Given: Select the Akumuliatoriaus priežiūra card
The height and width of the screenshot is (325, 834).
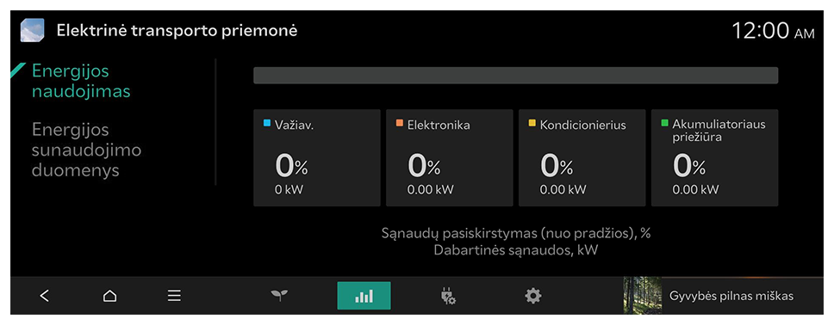Looking at the screenshot, I should [x=715, y=157].
